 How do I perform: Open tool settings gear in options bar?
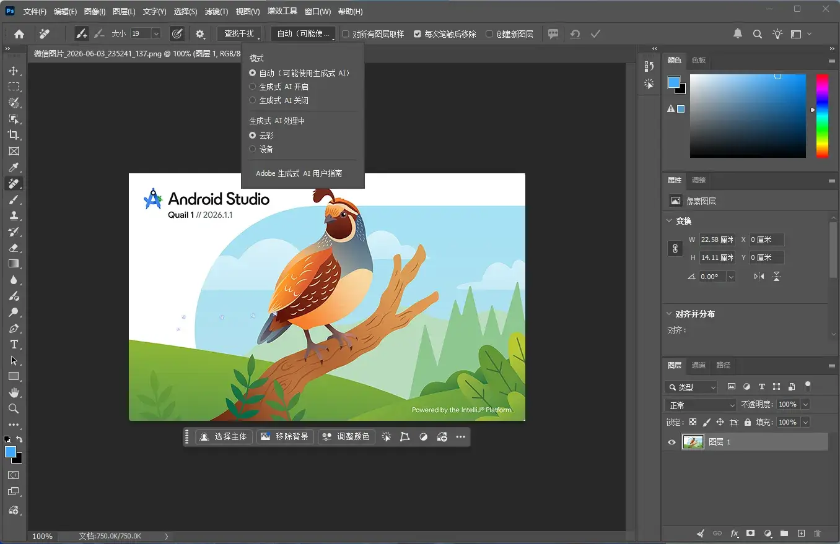(x=200, y=34)
